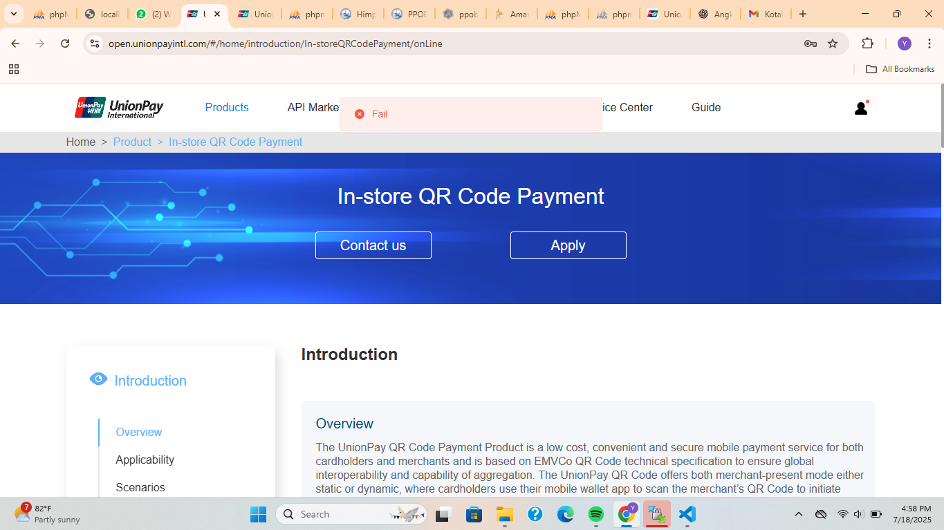944x530 pixels.
Task: Open the Chrome apps grid icon
Action: pos(14,69)
